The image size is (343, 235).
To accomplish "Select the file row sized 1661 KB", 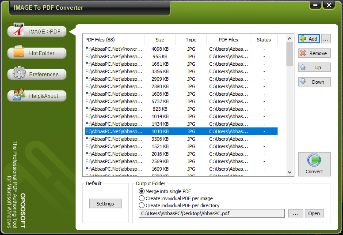I will pos(181,64).
